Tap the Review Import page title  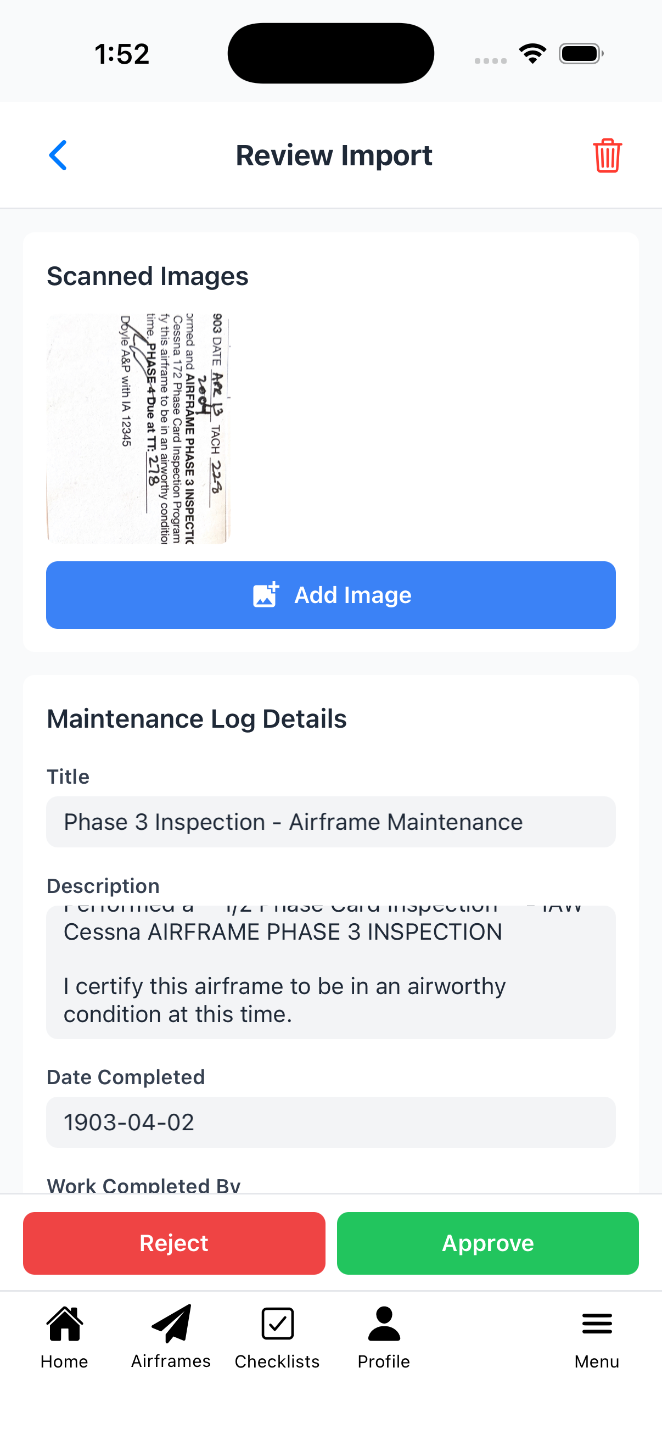tap(334, 155)
